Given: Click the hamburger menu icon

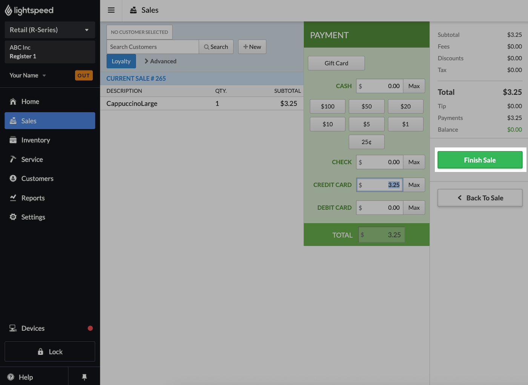Looking at the screenshot, I should 111,10.
